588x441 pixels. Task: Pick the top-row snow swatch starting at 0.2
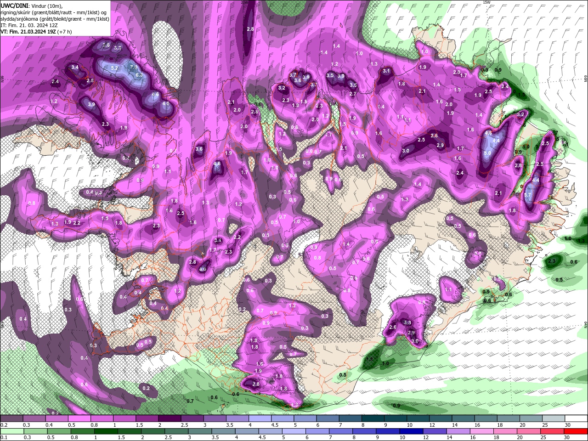coord(11,418)
